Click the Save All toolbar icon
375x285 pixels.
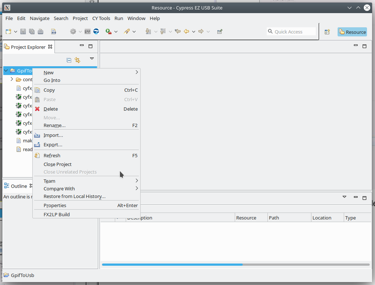32,31
